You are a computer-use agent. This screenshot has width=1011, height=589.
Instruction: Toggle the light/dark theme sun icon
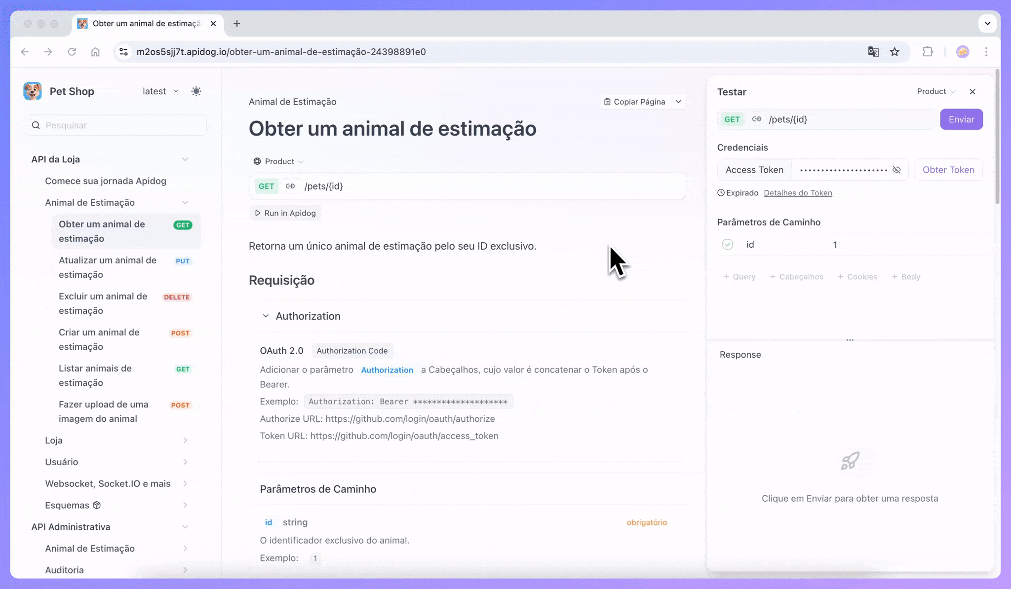(x=196, y=91)
